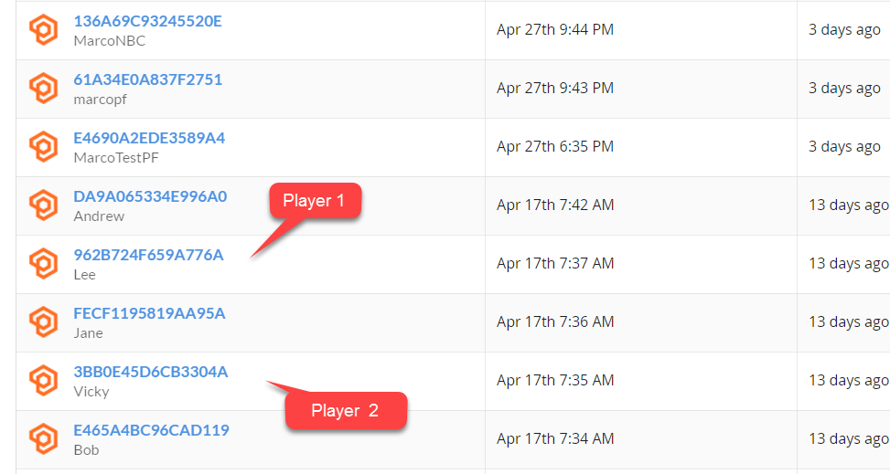Click the player icon next to Andrew
The width and height of the screenshot is (890, 474).
pos(44,205)
